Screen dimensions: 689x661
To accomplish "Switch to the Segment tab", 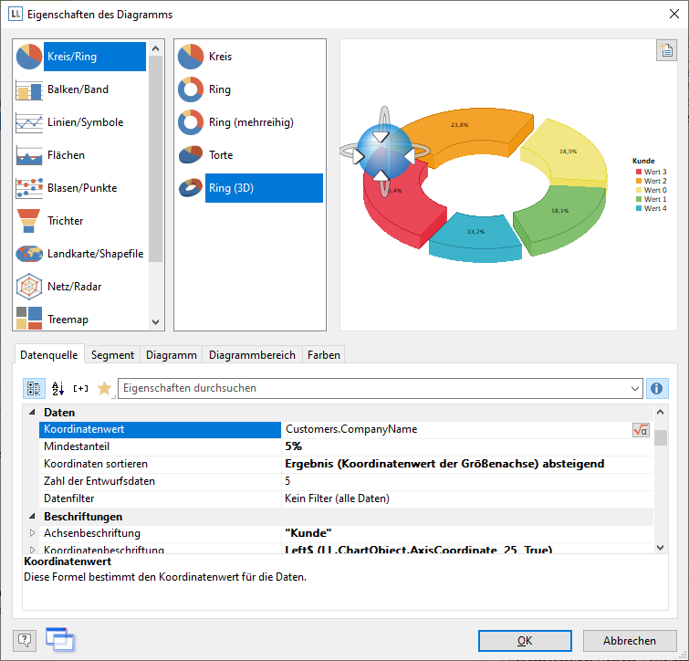I will pos(112,355).
